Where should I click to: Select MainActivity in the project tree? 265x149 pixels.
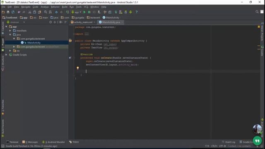click(34, 43)
